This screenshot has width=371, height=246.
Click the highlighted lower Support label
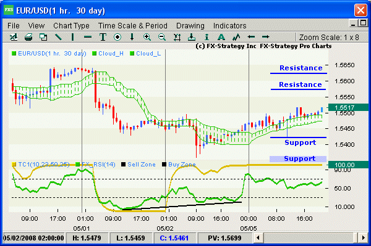coord(298,158)
